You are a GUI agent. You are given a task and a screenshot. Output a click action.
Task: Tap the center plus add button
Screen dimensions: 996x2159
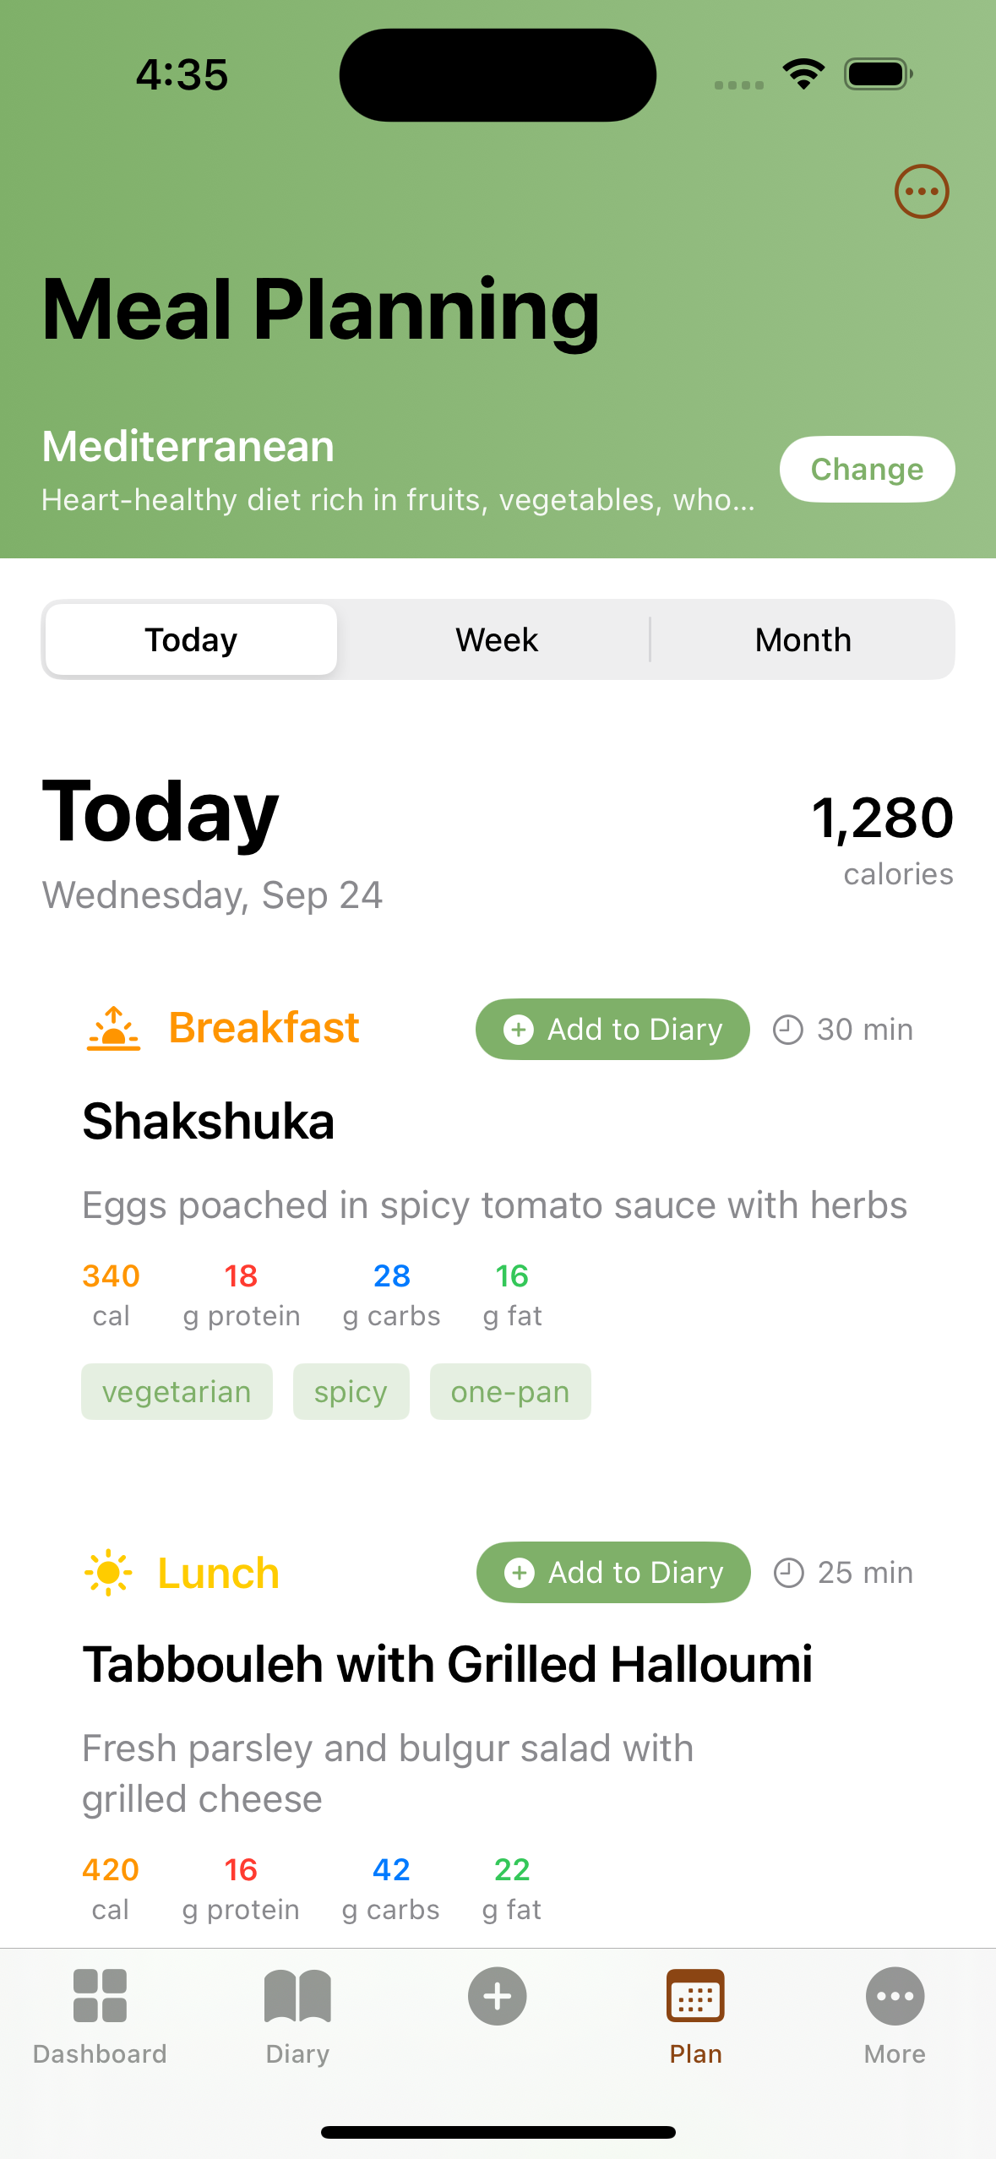(498, 1996)
